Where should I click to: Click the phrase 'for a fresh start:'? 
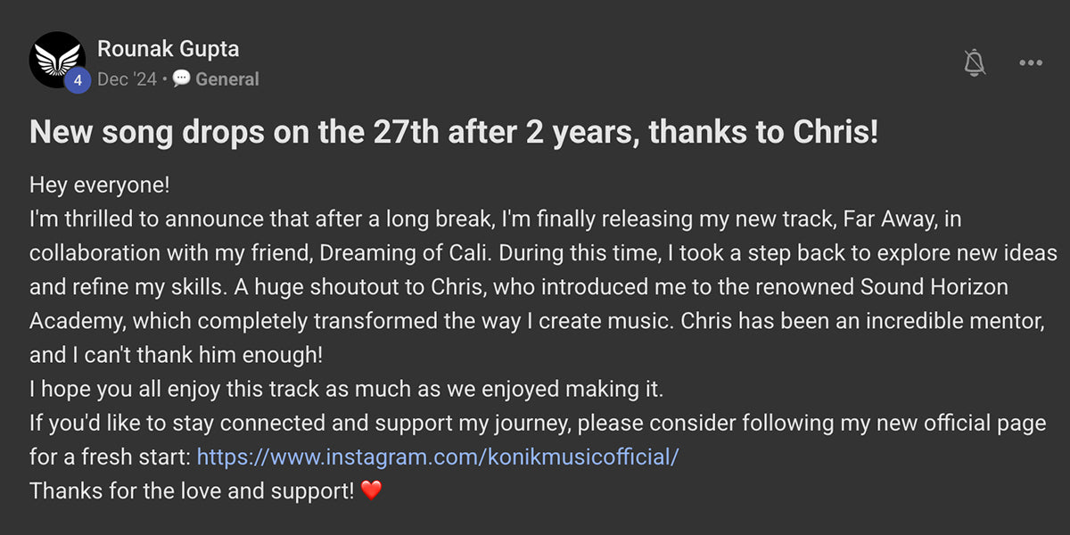pyautogui.click(x=110, y=457)
